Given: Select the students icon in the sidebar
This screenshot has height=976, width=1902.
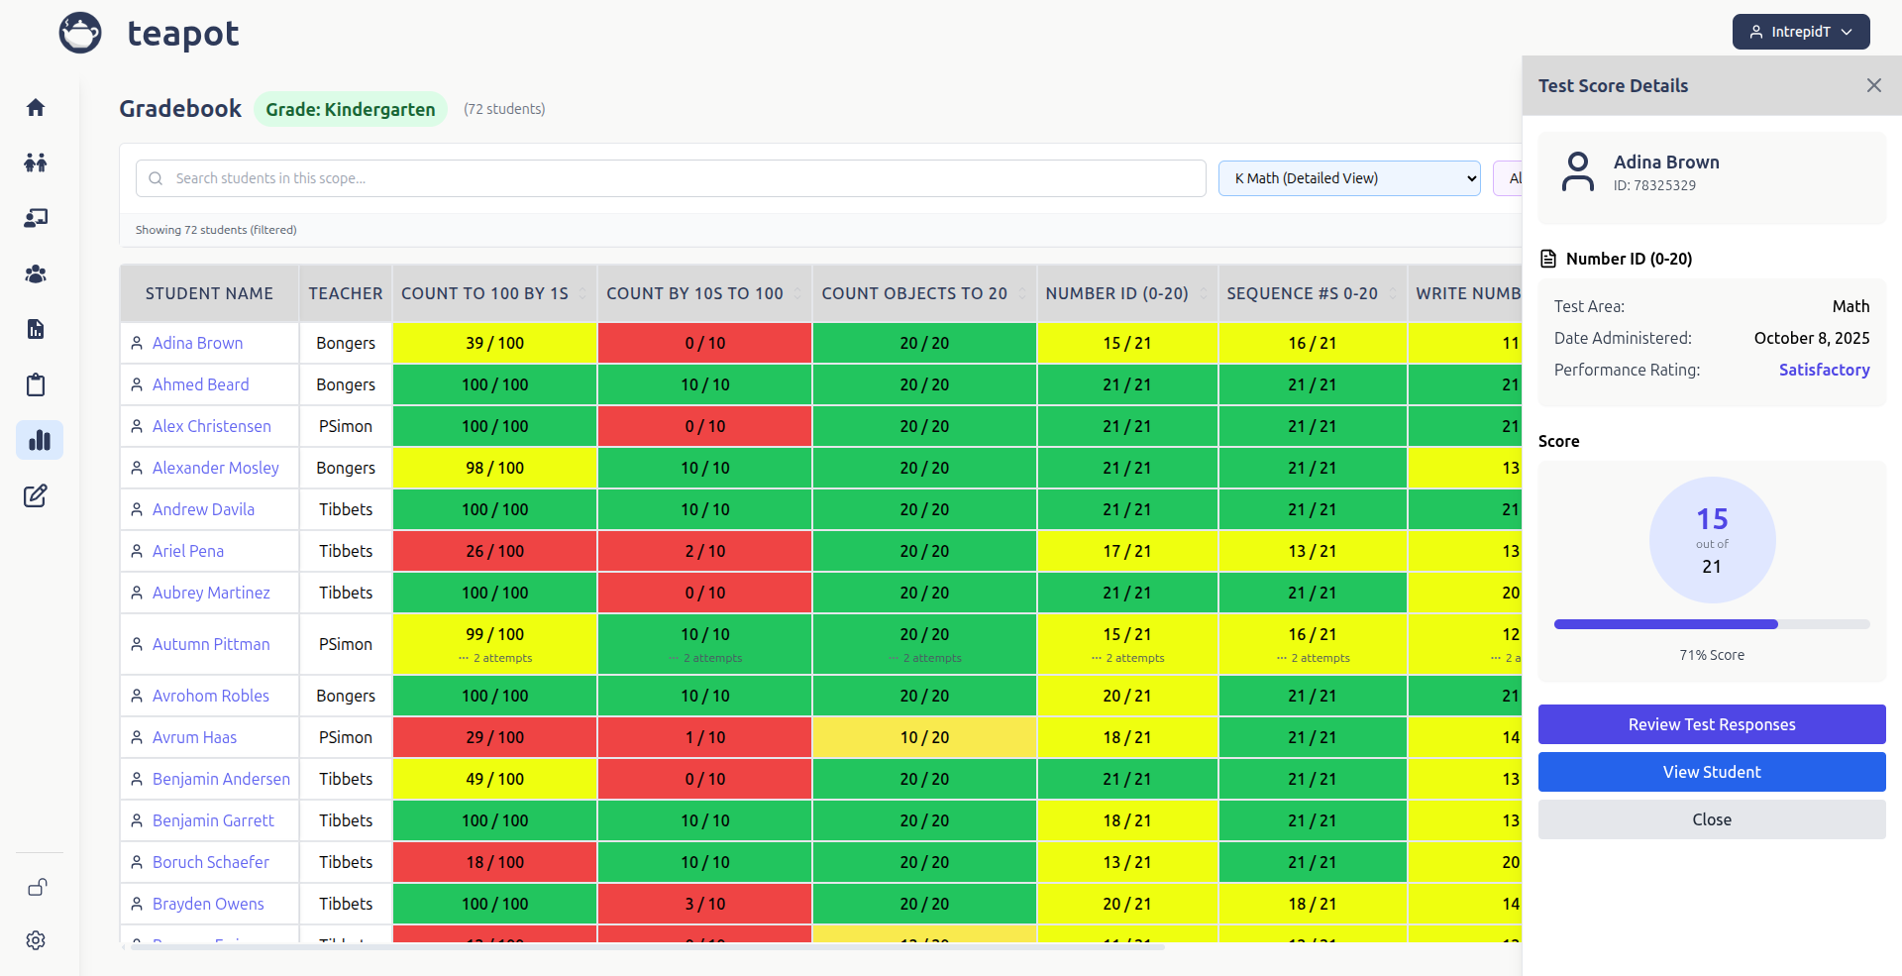Looking at the screenshot, I should coord(36,163).
